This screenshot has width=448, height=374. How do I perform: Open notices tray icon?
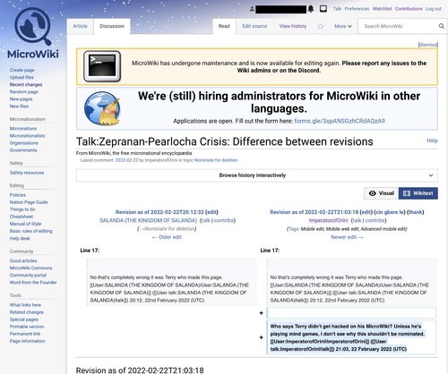[x=323, y=9]
